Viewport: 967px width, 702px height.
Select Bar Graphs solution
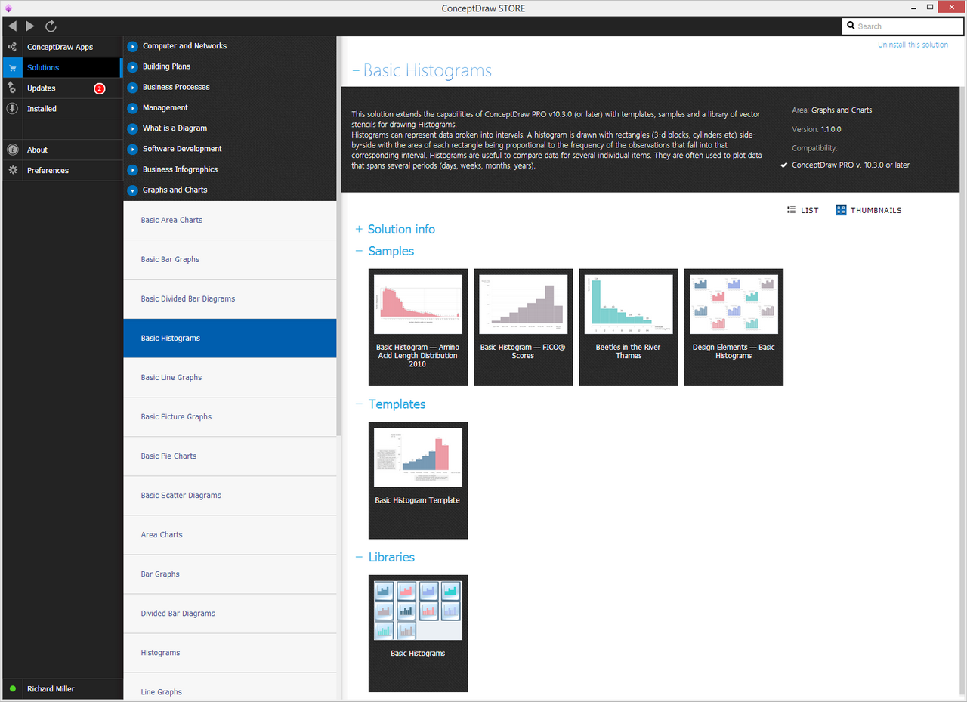(x=230, y=574)
